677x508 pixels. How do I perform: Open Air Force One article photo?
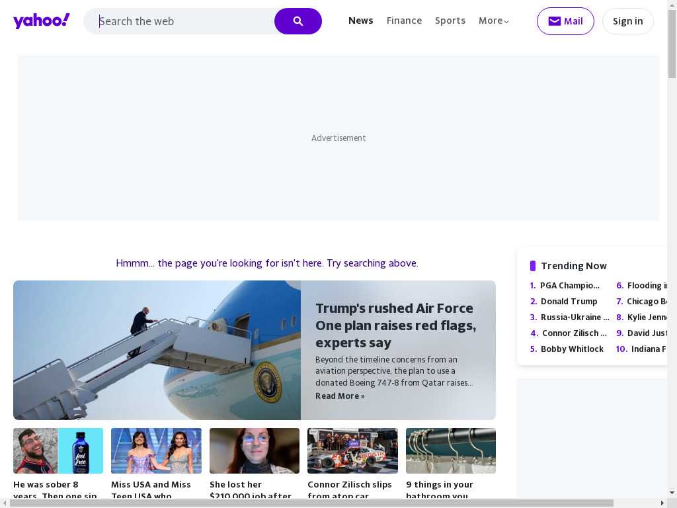[x=157, y=350]
